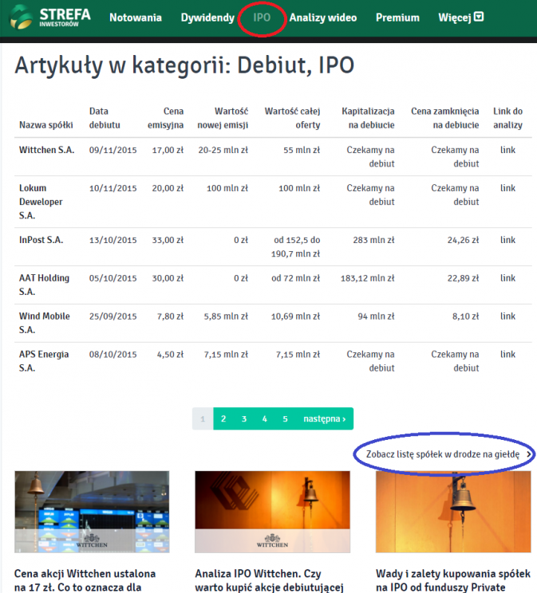Open analysis link for Wittchen S.A.

click(507, 150)
